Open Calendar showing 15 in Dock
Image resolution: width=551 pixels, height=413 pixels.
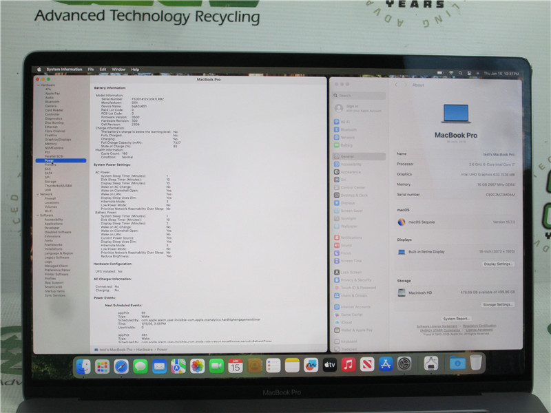pyautogui.click(x=236, y=366)
